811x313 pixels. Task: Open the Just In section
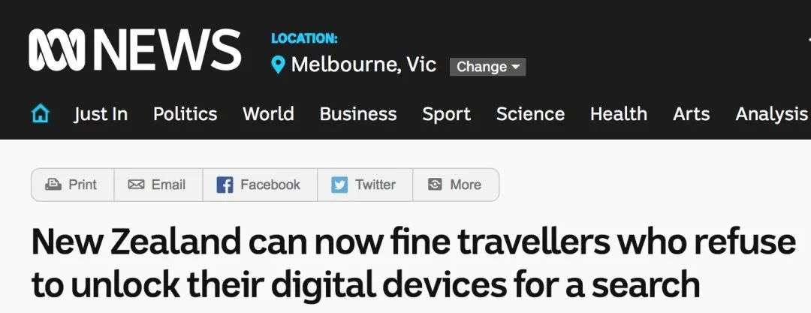pyautogui.click(x=101, y=114)
